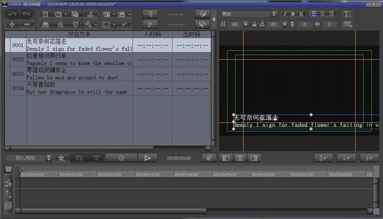The image size is (383, 219).
Task: Expand the display layout dropdown arrow
Action: 114,25
